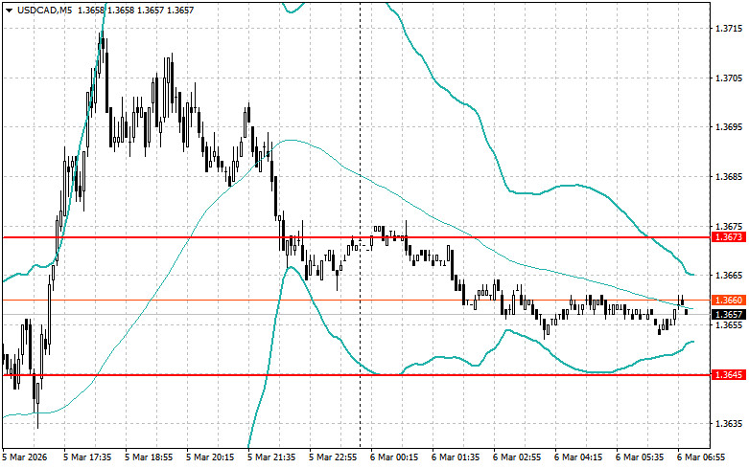Select the red 1.3673 price level label
Viewport: 749px width, 468px height.
(729, 236)
